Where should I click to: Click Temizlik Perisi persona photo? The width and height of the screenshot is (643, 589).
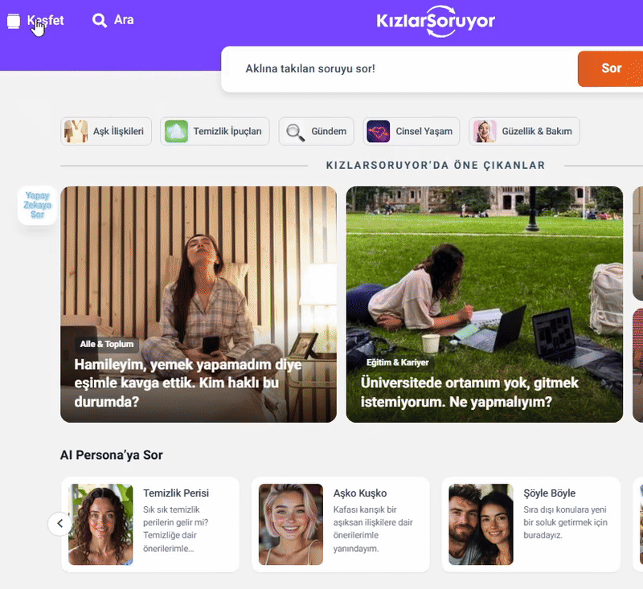tap(100, 524)
